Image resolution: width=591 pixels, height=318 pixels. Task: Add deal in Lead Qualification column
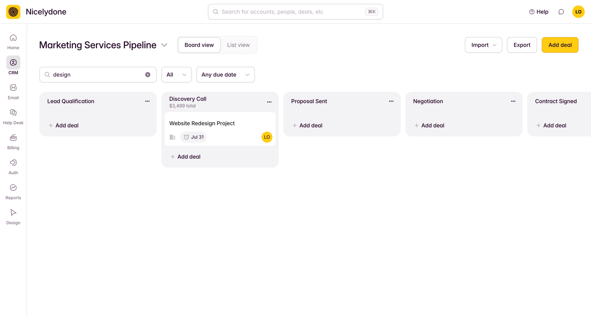(63, 125)
